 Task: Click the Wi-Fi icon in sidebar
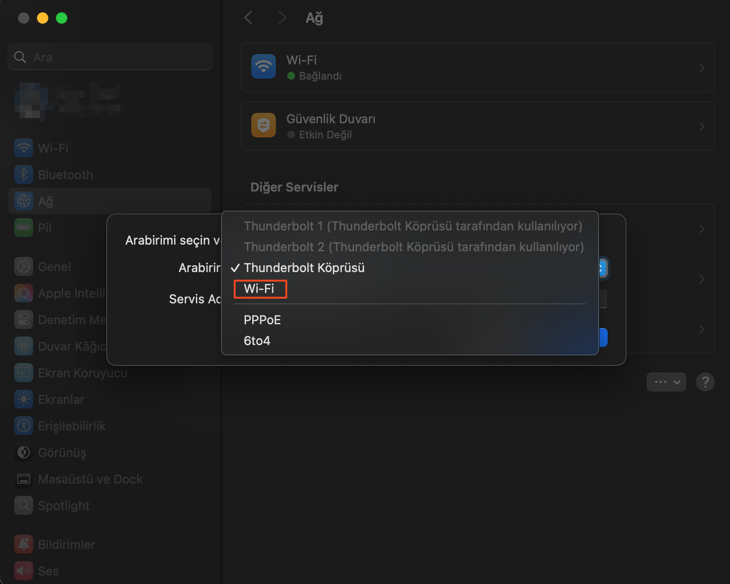(24, 148)
